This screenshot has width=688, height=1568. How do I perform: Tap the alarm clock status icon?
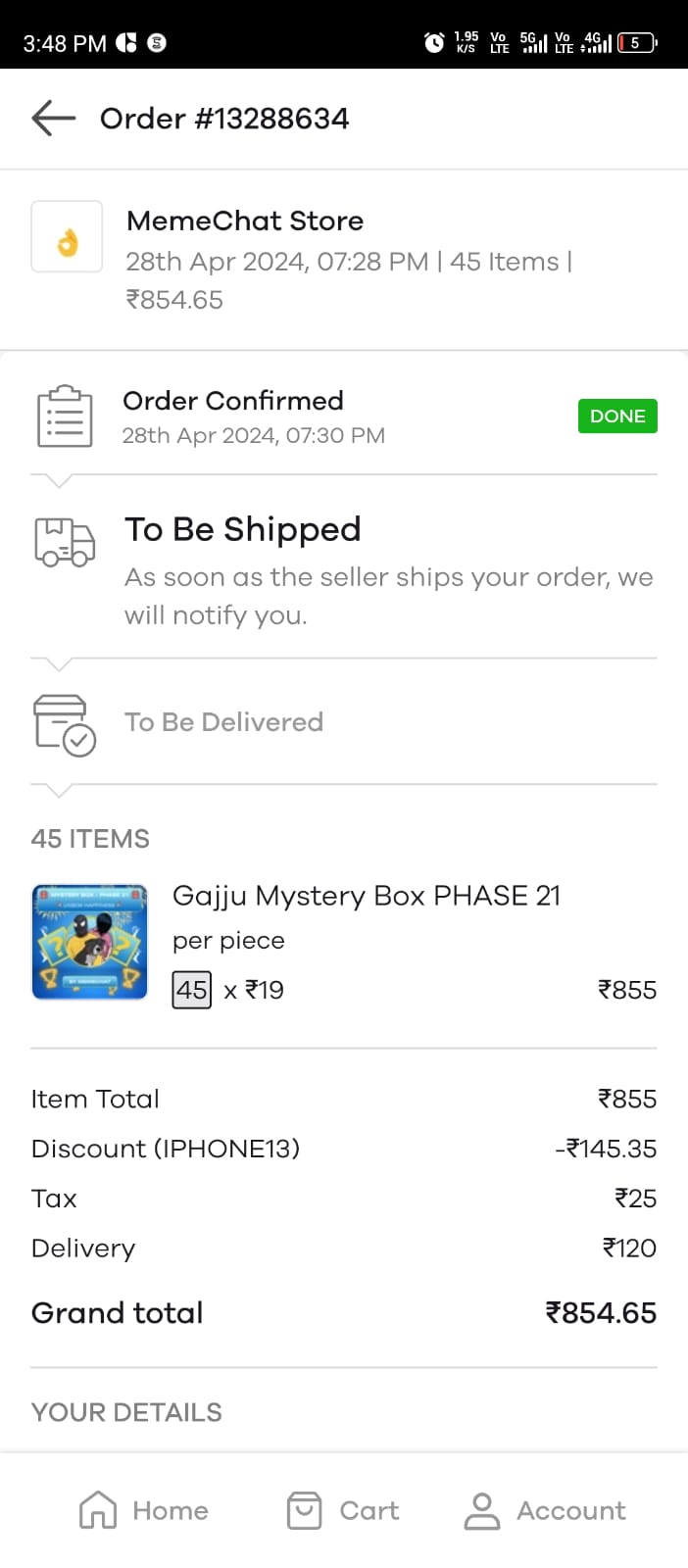click(433, 42)
